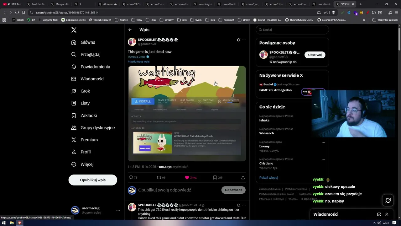The width and height of the screenshot is (401, 226).
Task: Click browser back arrow
Action: [x=4, y=13]
